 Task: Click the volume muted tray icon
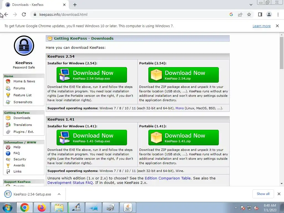coord(256,208)
